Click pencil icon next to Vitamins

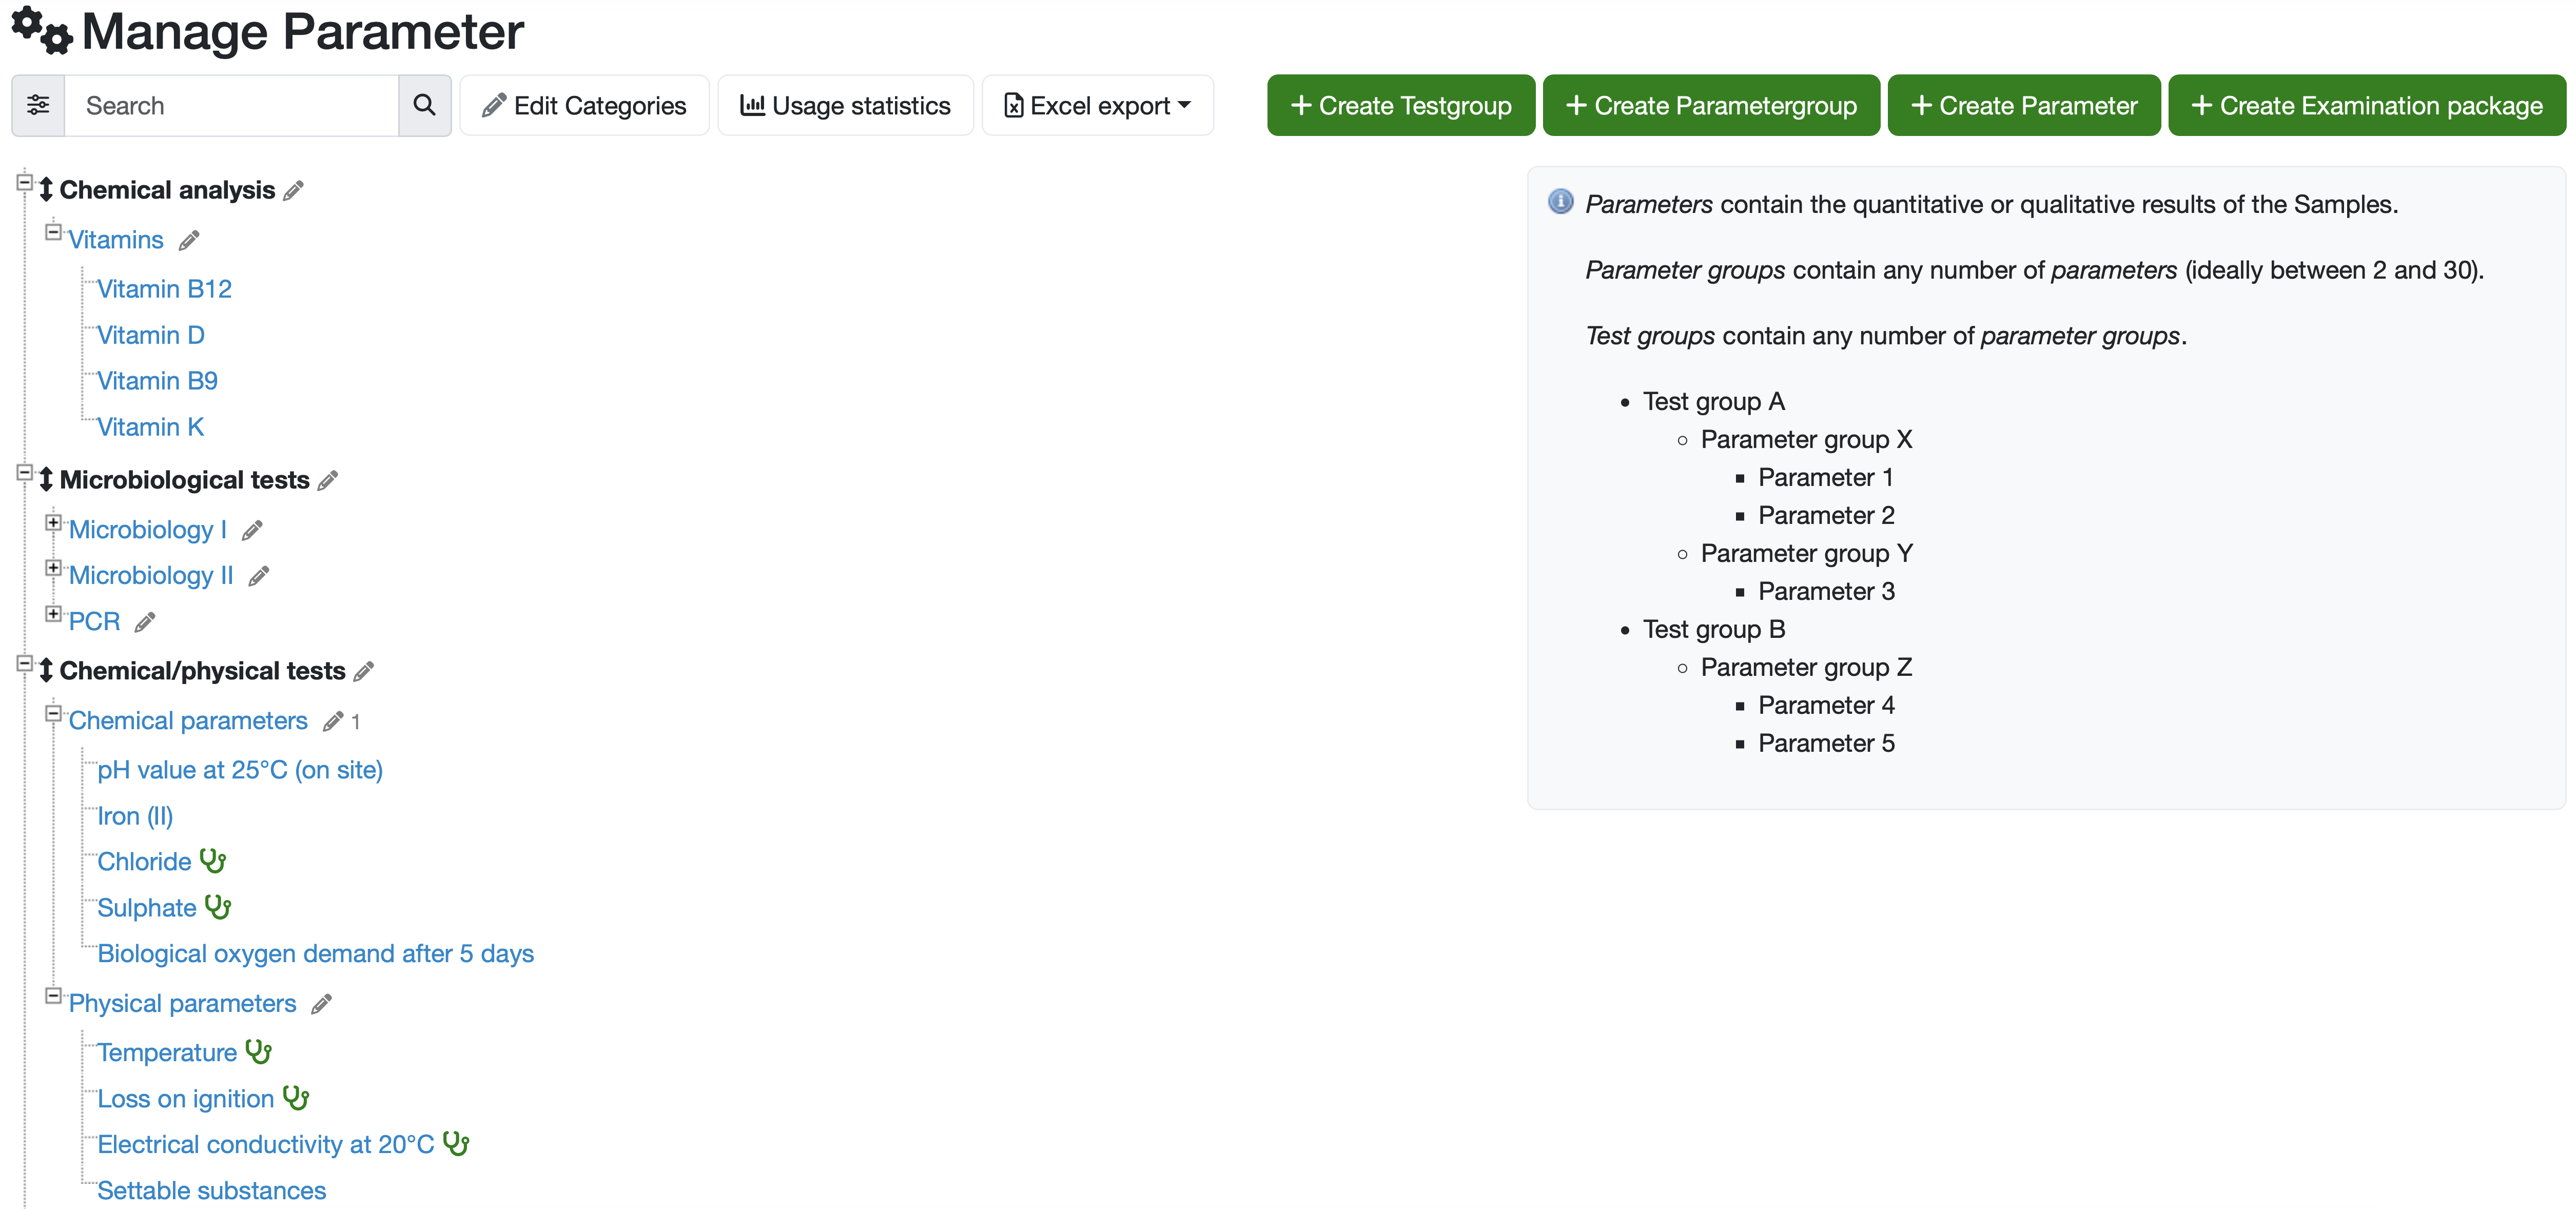click(189, 241)
